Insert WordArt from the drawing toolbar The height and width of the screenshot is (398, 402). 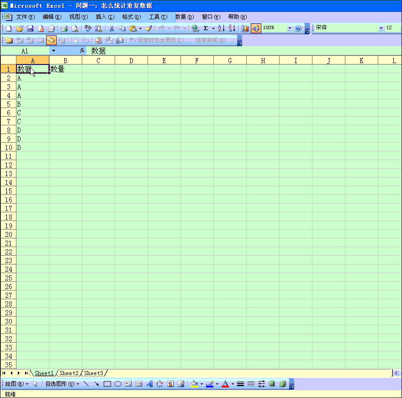point(149,384)
